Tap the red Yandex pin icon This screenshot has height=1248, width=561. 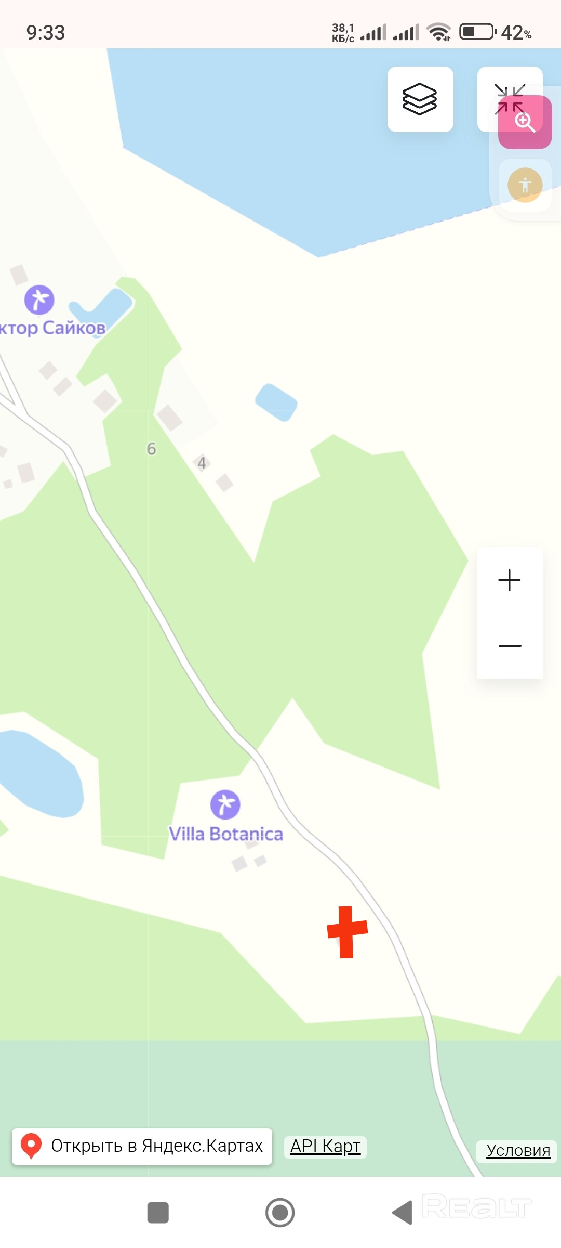31,1146
